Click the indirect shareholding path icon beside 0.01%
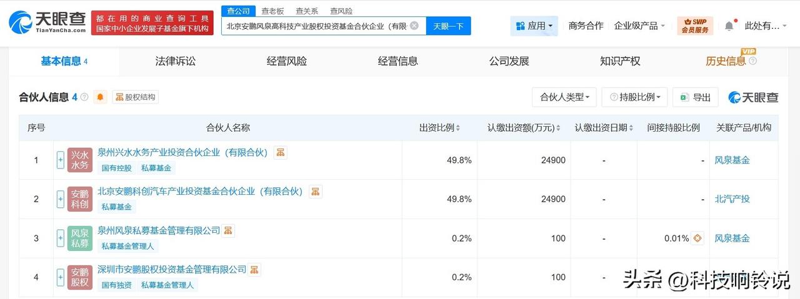 (x=698, y=238)
